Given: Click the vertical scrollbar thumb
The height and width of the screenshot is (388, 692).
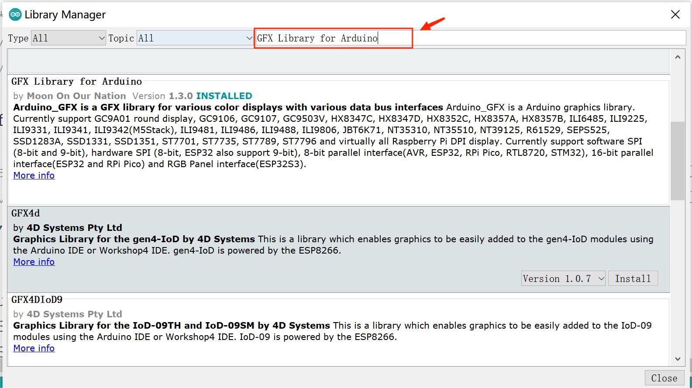Looking at the screenshot, I should (678, 161).
